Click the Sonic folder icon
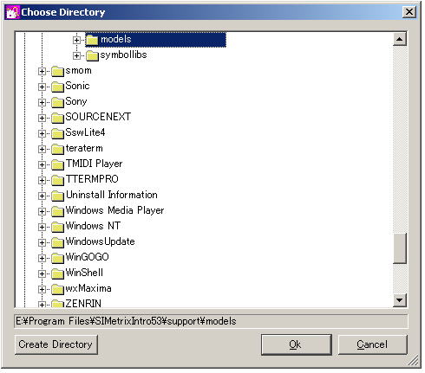The width and height of the screenshot is (425, 373). (x=57, y=87)
